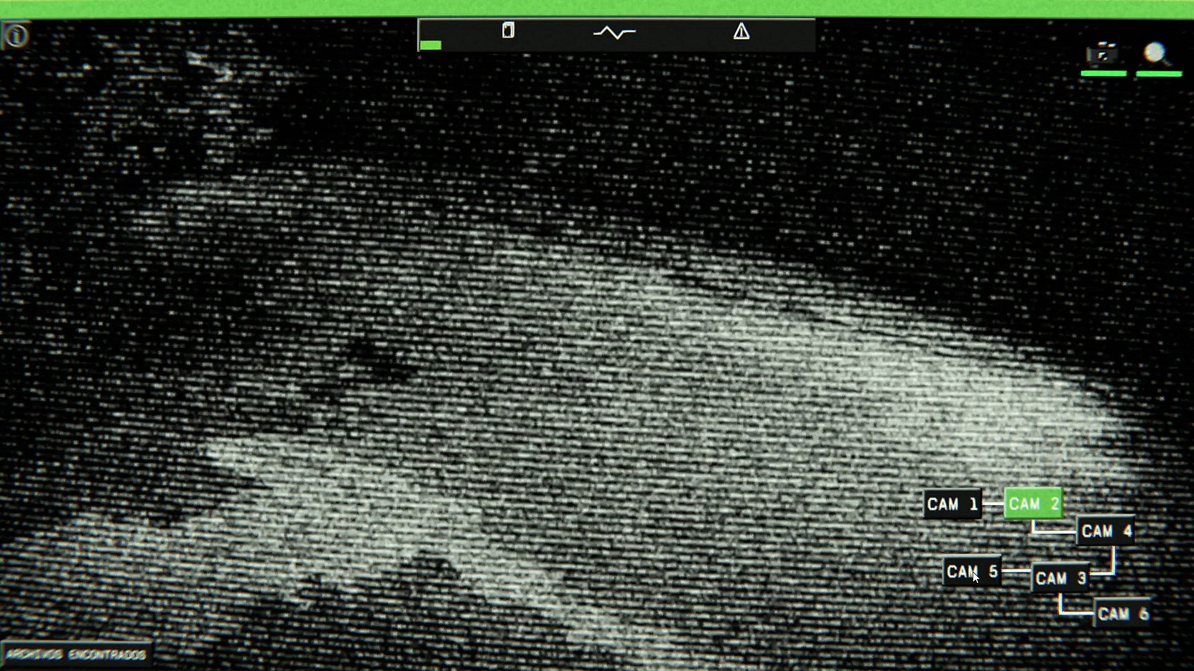Click green bar under camera icon
Screen dimensions: 1194x671
pos(1103,74)
